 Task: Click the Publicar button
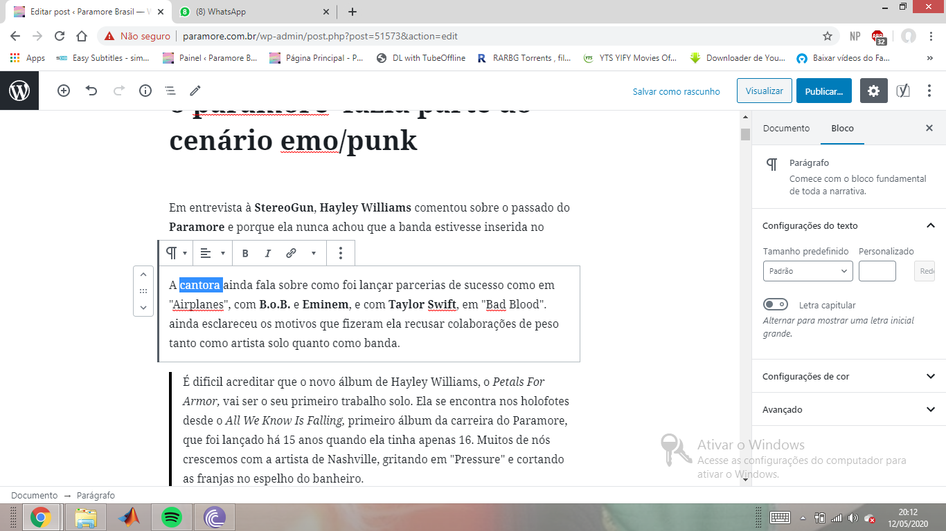click(x=824, y=91)
